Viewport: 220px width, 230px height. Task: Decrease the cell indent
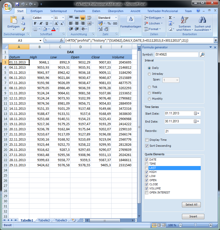(71, 29)
